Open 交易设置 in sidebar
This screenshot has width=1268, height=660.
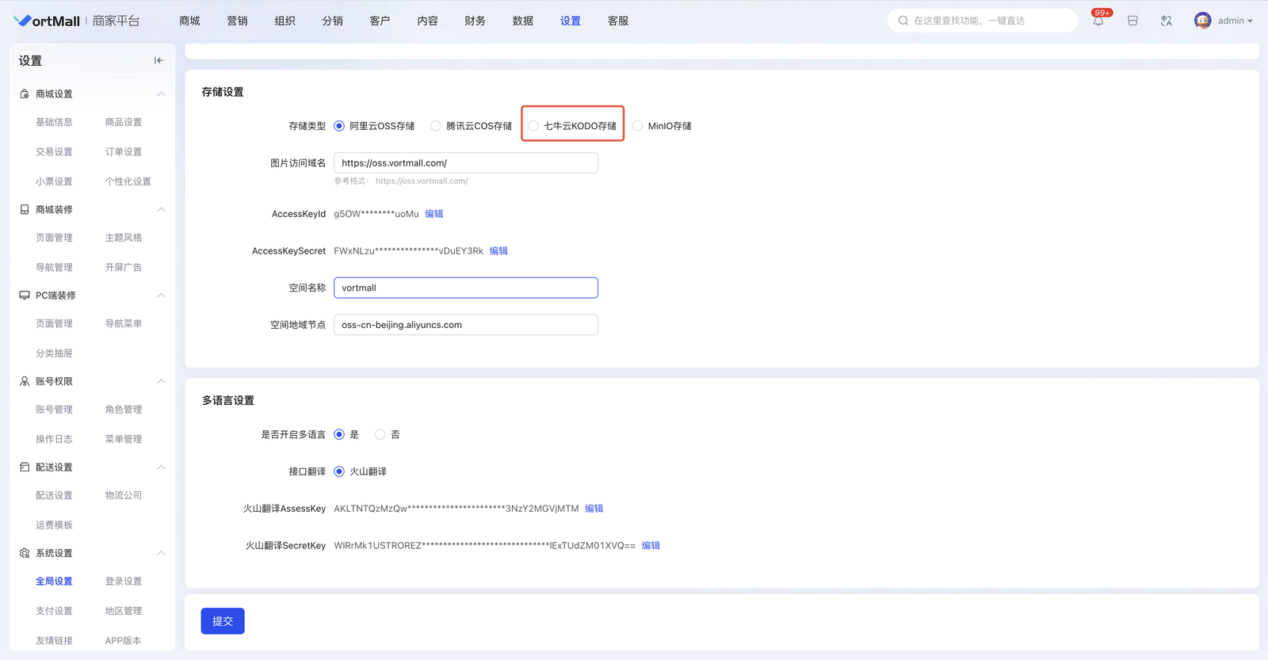tap(54, 152)
